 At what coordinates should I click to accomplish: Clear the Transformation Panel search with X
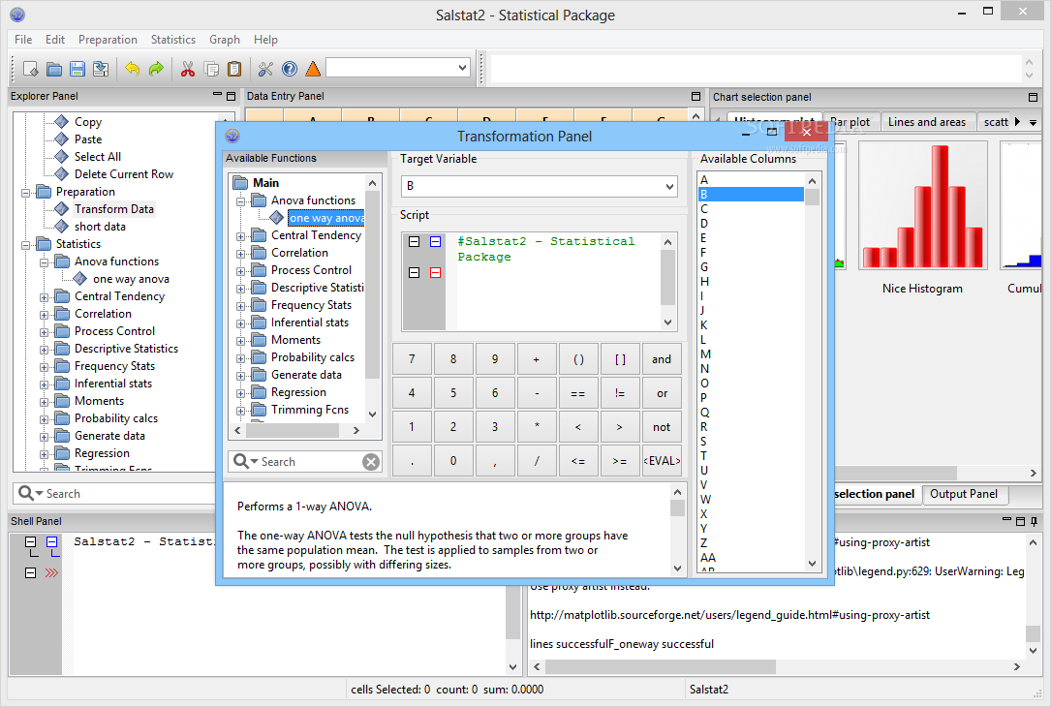371,462
